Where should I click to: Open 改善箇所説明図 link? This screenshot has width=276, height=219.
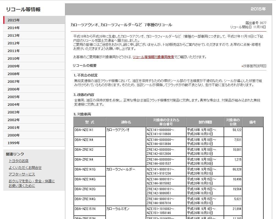(x=254, y=66)
